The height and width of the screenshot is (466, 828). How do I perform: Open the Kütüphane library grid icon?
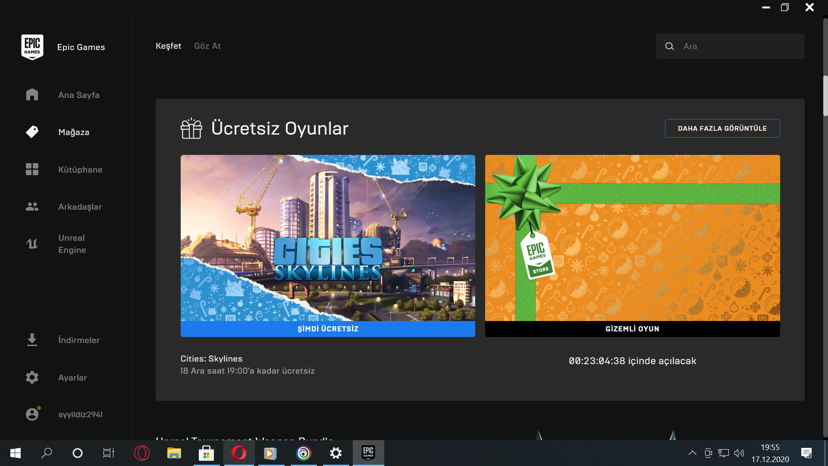click(32, 170)
